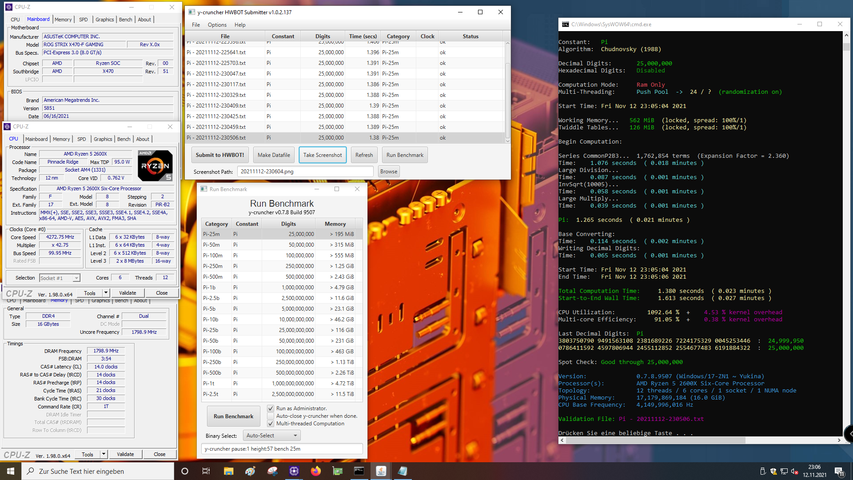The height and width of the screenshot is (480, 853).
Task: Expand Tools dropdown arrow in CPU window
Action: click(106, 293)
